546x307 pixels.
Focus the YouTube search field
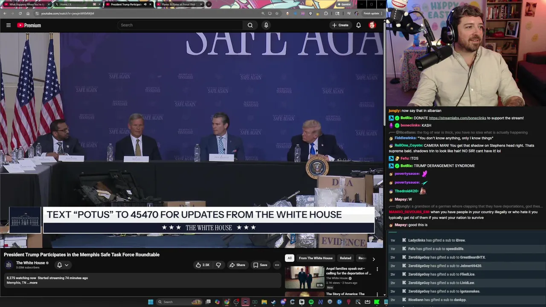tap(180, 25)
